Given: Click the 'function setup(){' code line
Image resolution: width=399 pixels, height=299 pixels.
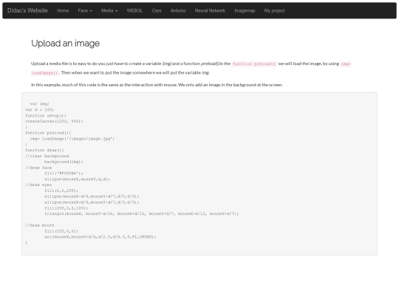Looking at the screenshot, I should (x=46, y=115).
